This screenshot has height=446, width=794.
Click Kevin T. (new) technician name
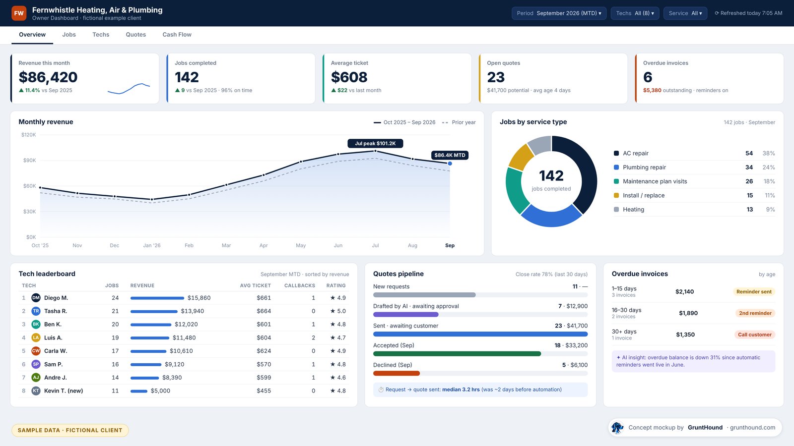64,391
